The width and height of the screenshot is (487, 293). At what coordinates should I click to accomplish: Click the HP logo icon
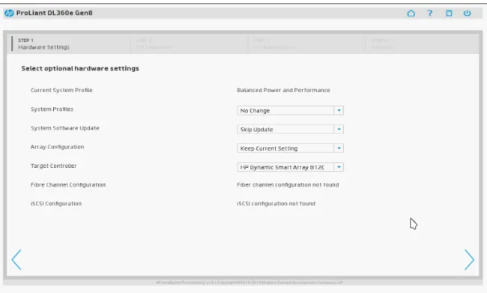point(9,13)
